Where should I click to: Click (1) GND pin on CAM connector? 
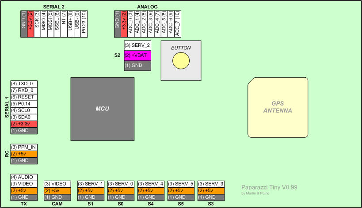point(57,197)
